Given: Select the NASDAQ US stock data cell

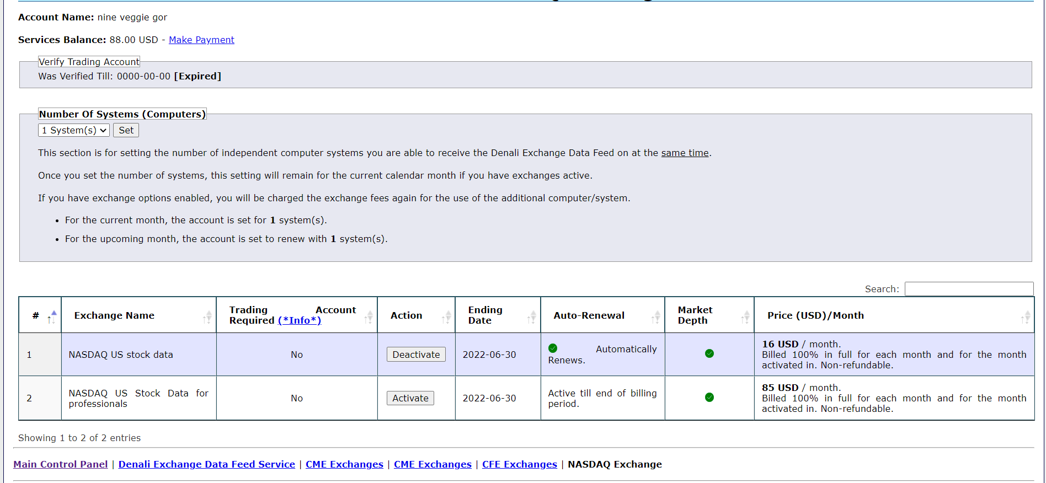Looking at the screenshot, I should tap(138, 355).
